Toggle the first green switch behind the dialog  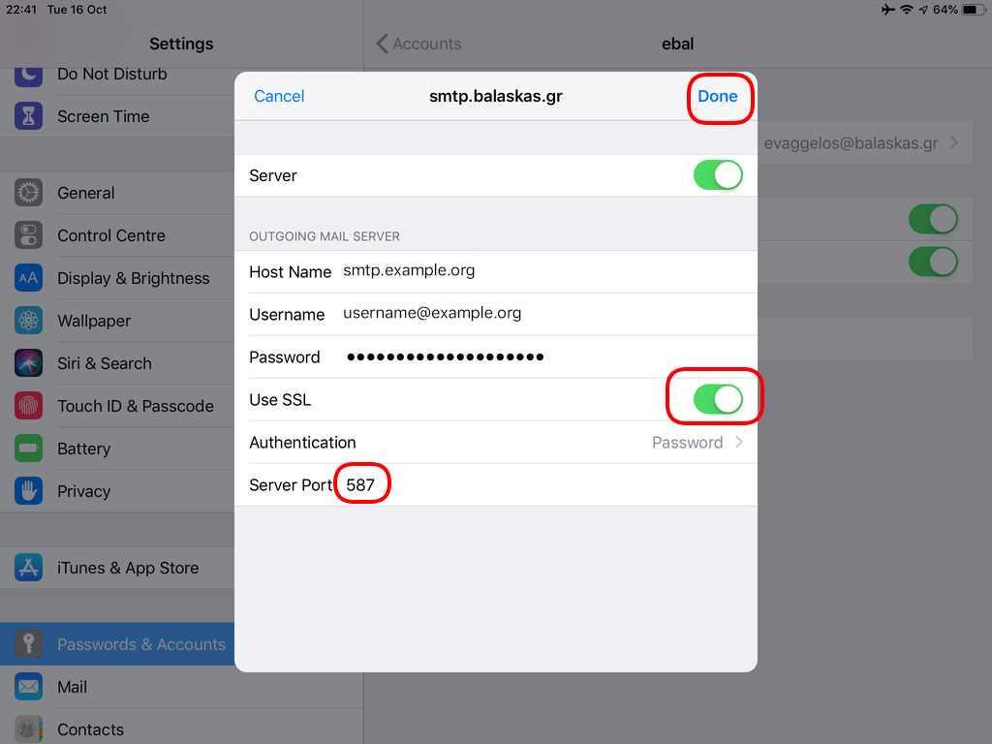click(933, 220)
